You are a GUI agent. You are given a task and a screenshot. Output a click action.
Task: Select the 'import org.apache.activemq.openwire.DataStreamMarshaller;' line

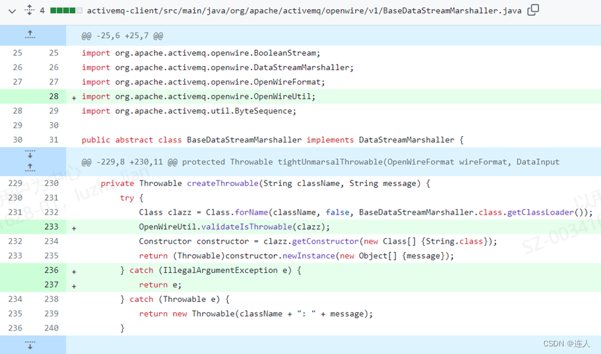[217, 67]
